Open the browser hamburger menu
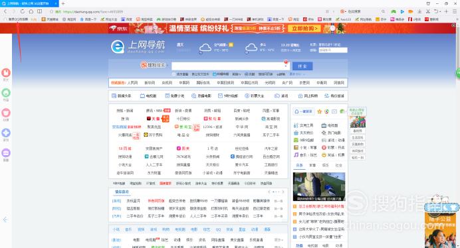 coord(455,11)
